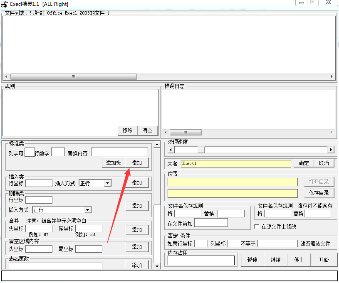Screen dimensions: 339x283
Task: Open the 插入方式 dropdown in 插入类
Action: click(107, 183)
